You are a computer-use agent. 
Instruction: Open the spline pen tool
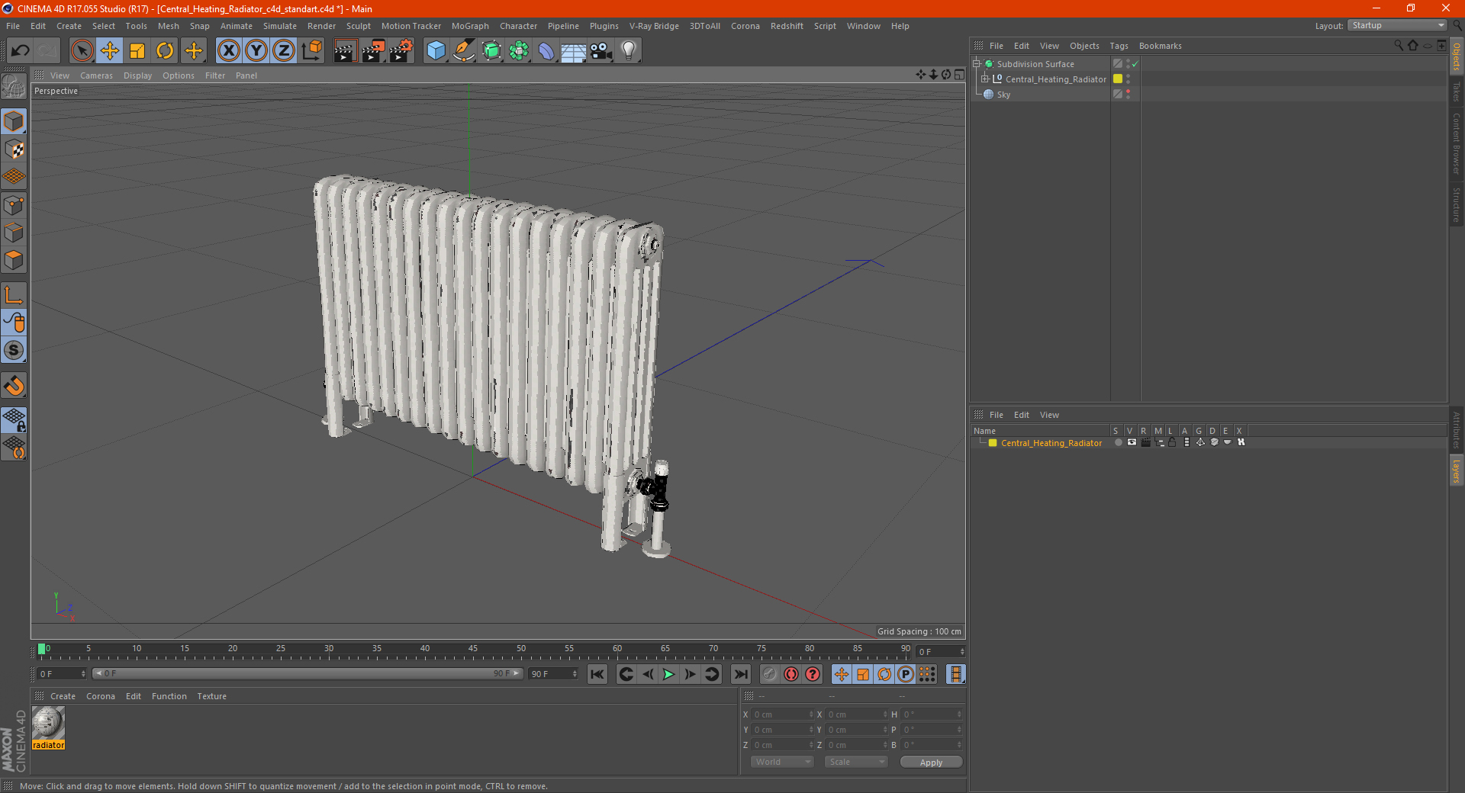(464, 51)
